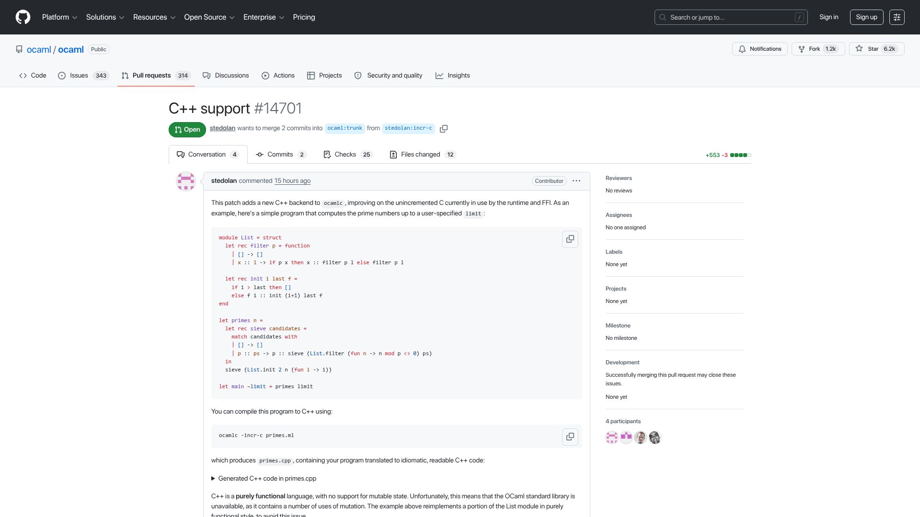Open the Insights tab
Viewport: 920px width, 517px height.
pos(452,76)
